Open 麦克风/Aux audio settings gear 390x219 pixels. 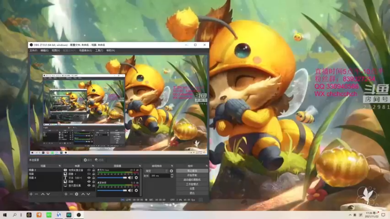pyautogui.click(x=136, y=178)
